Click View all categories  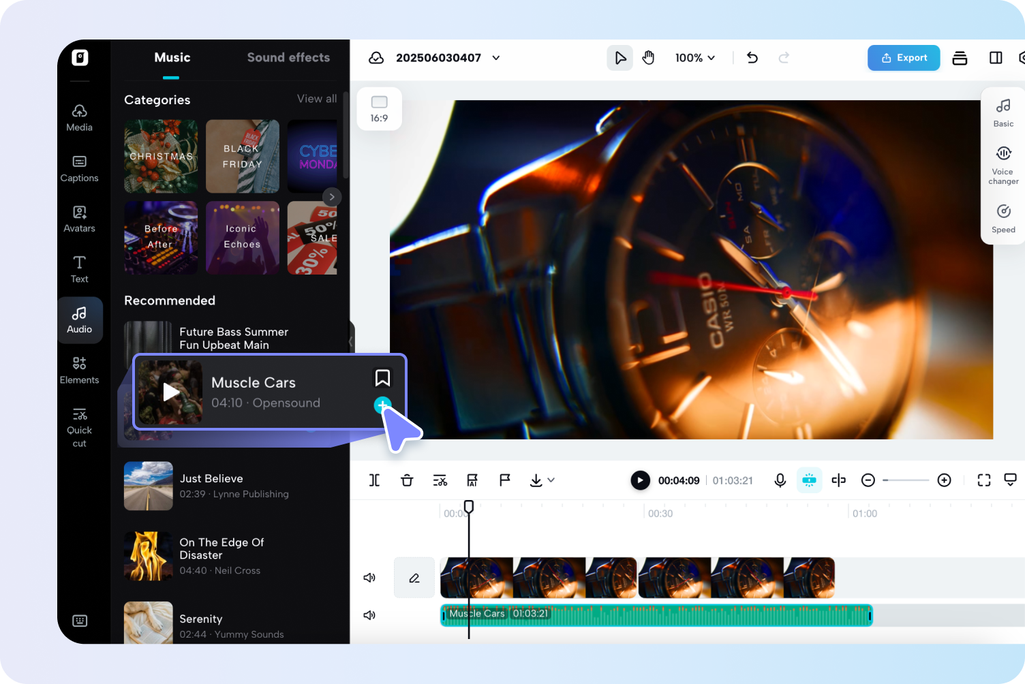(x=317, y=99)
